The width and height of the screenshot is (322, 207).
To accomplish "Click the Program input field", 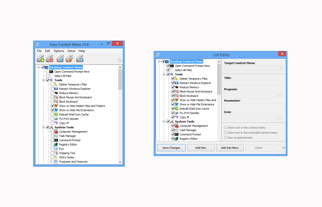I will tap(250, 95).
